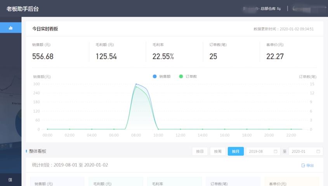The image size is (328, 186).
Task: Click the 毛利额(元) card label above 125.54
Action: pyautogui.click(x=104, y=45)
